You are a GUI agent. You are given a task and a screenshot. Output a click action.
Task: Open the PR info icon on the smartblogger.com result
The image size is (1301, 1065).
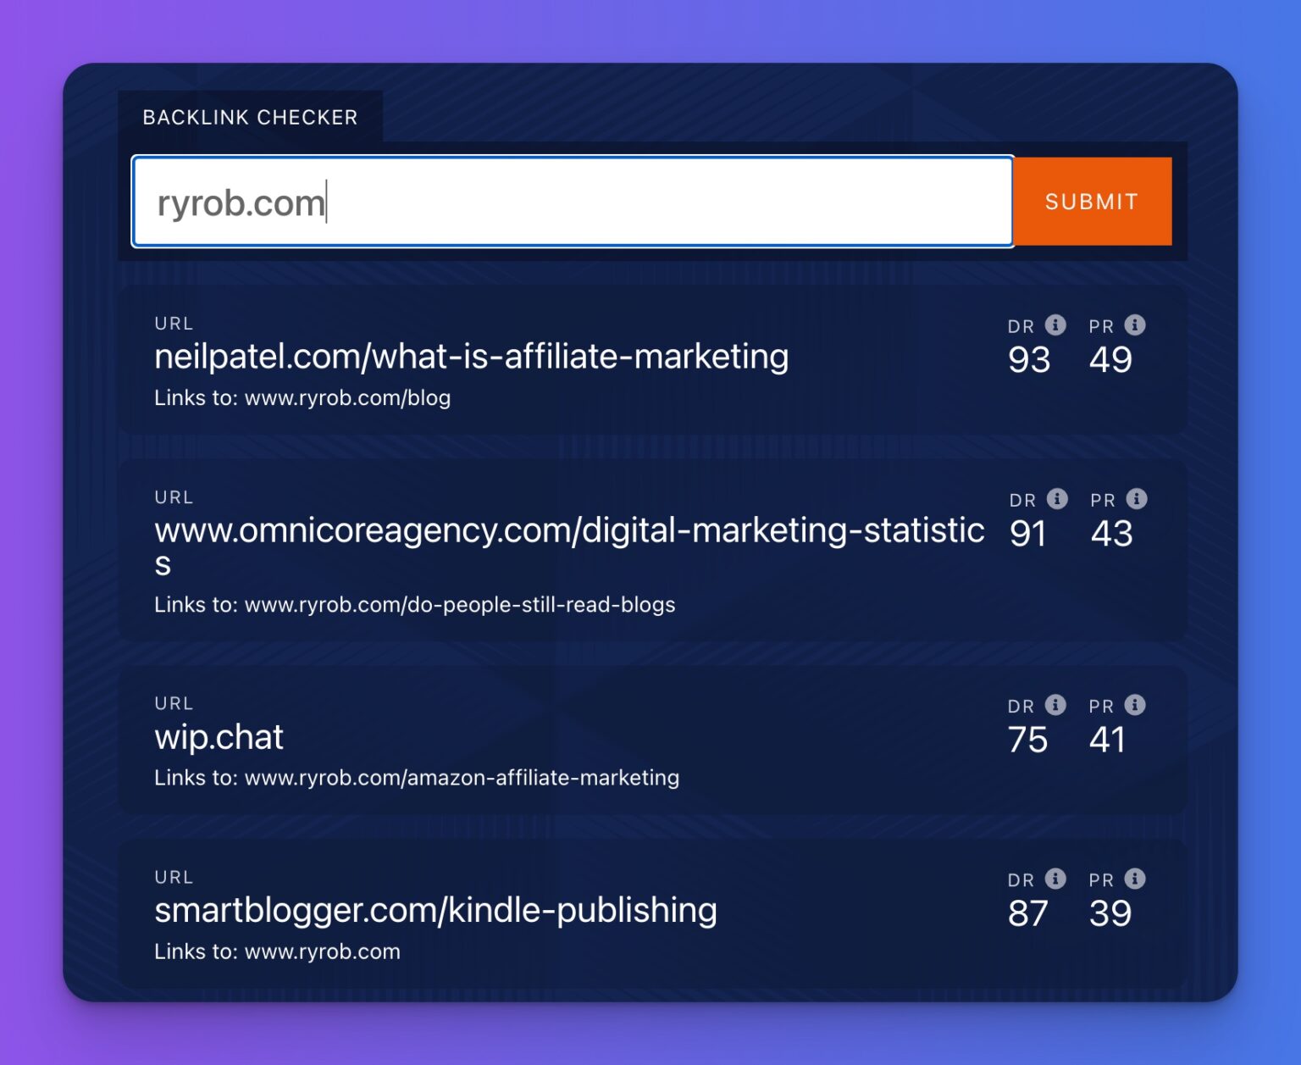point(1134,879)
